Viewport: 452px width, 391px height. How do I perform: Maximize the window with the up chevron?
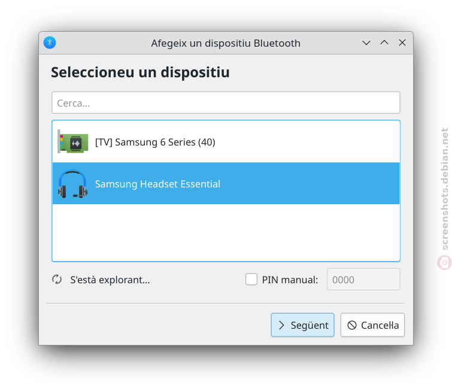pyautogui.click(x=384, y=43)
